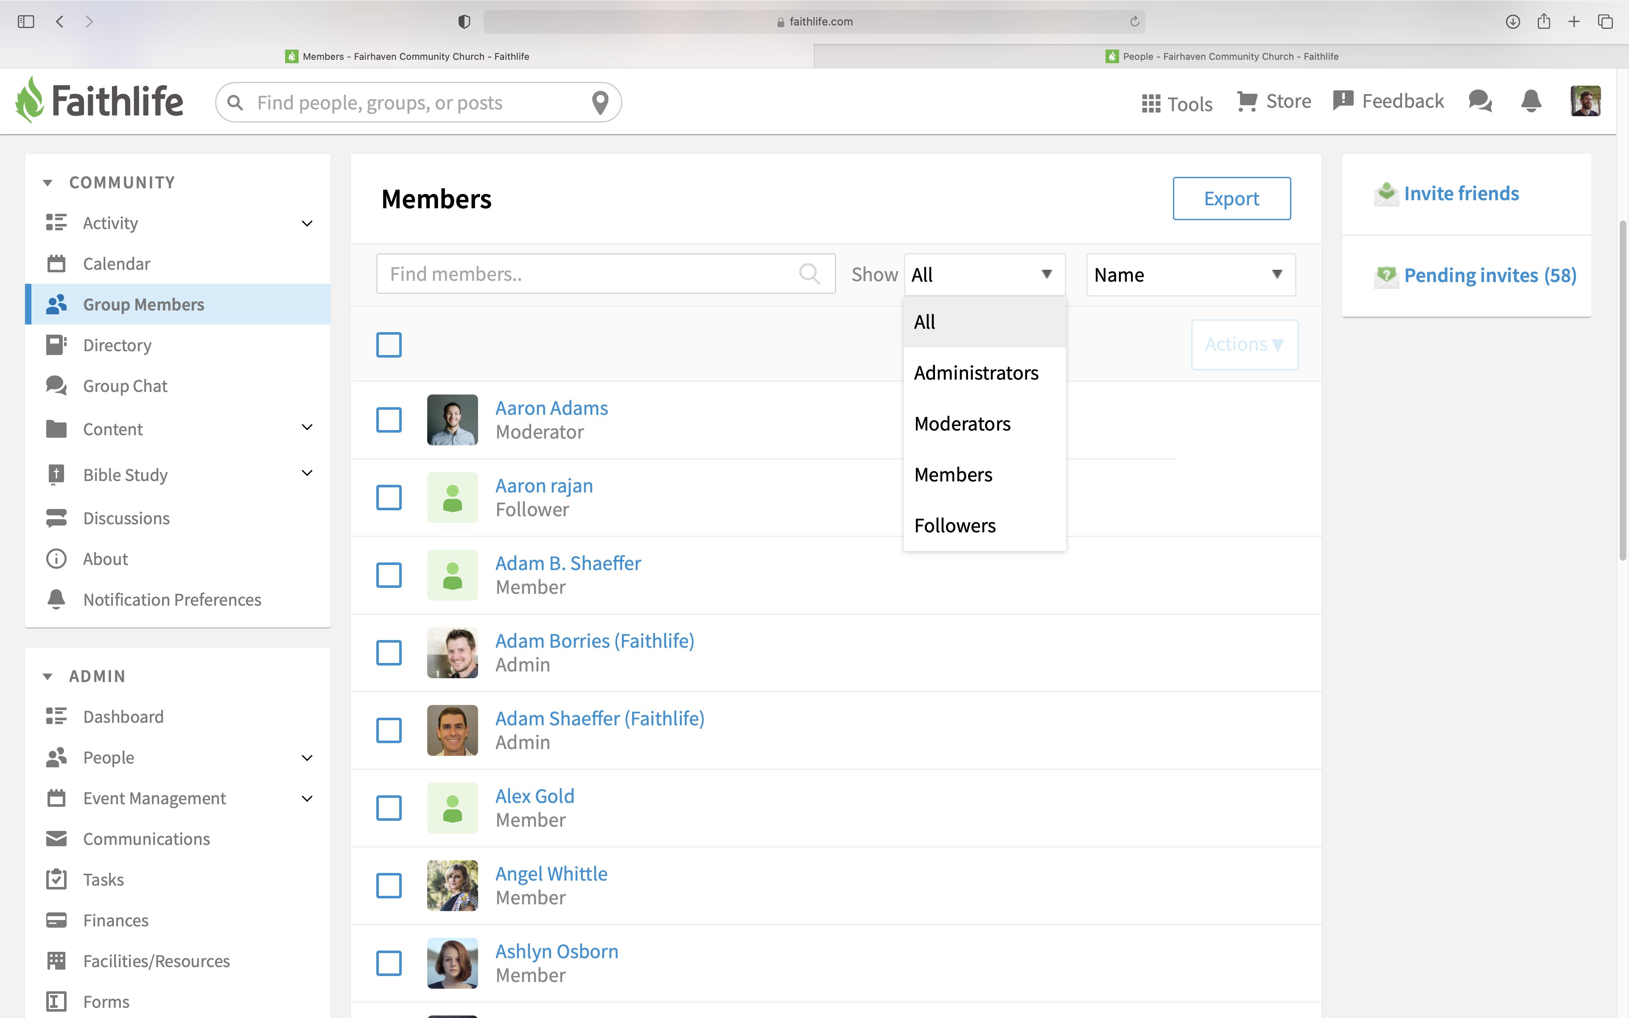Click the Notification Preferences bell icon
1629x1018 pixels.
click(56, 599)
